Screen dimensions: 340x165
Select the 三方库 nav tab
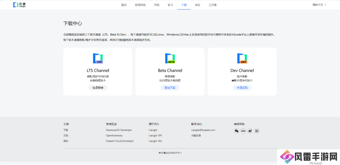tap(212, 5)
